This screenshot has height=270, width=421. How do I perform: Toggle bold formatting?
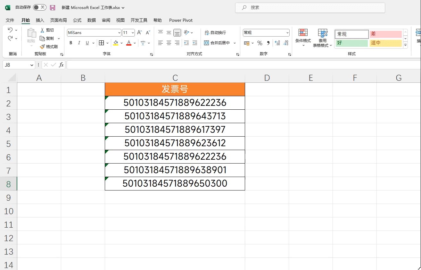click(x=71, y=43)
